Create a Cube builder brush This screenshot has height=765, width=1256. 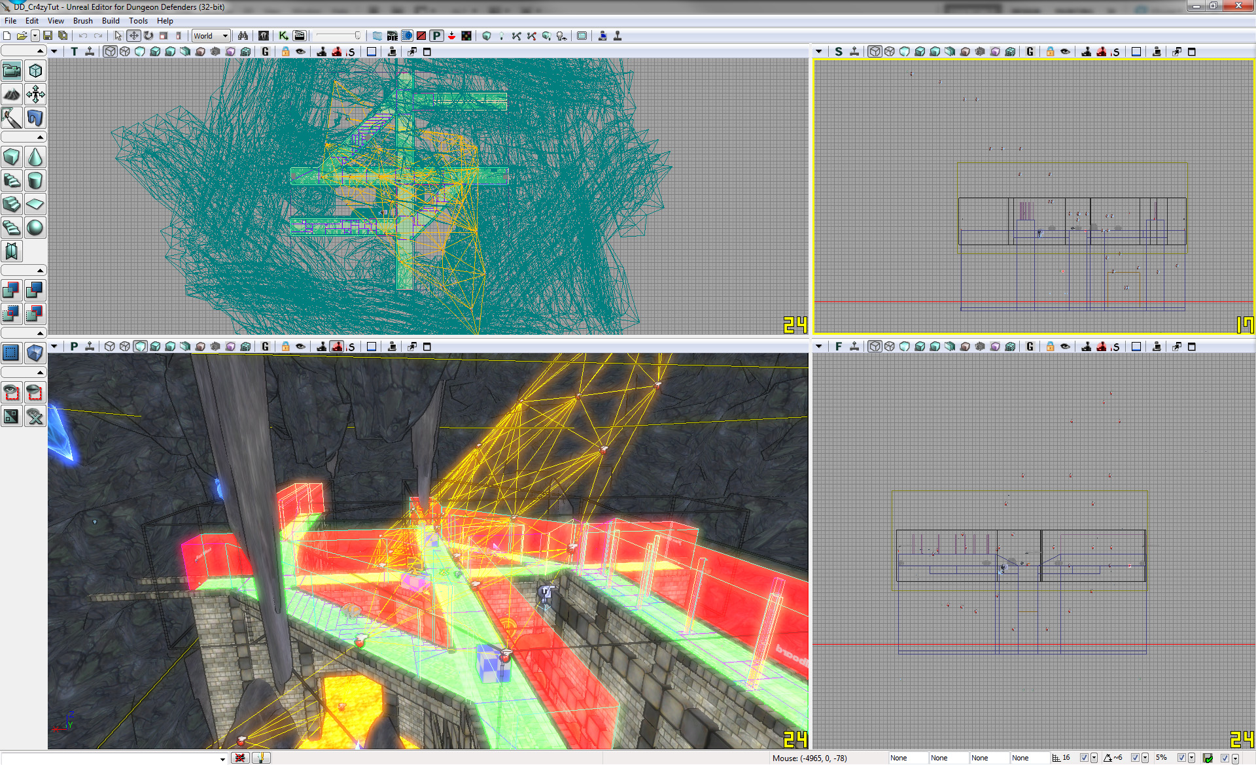point(12,157)
